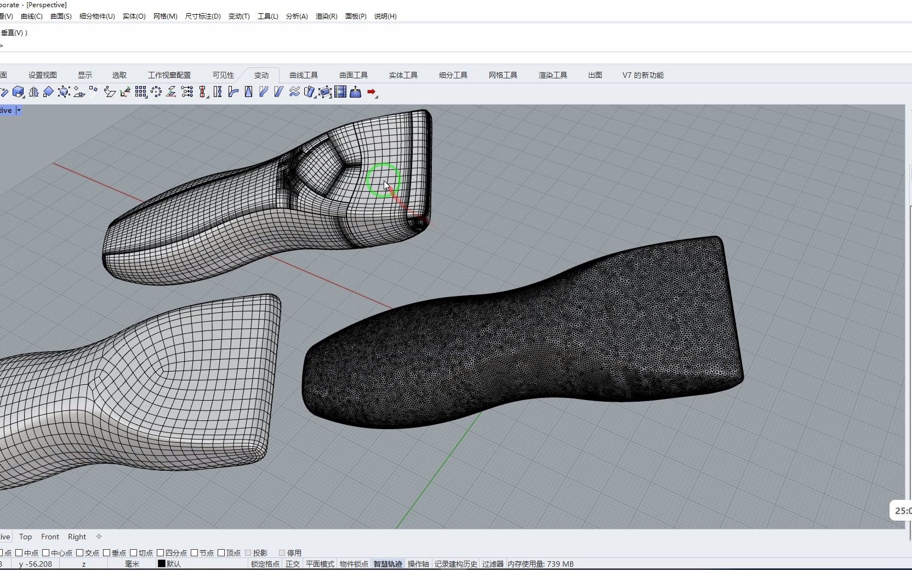Click the red arrow toolbar icon
Screen dimensions: 912x570
coord(372,92)
